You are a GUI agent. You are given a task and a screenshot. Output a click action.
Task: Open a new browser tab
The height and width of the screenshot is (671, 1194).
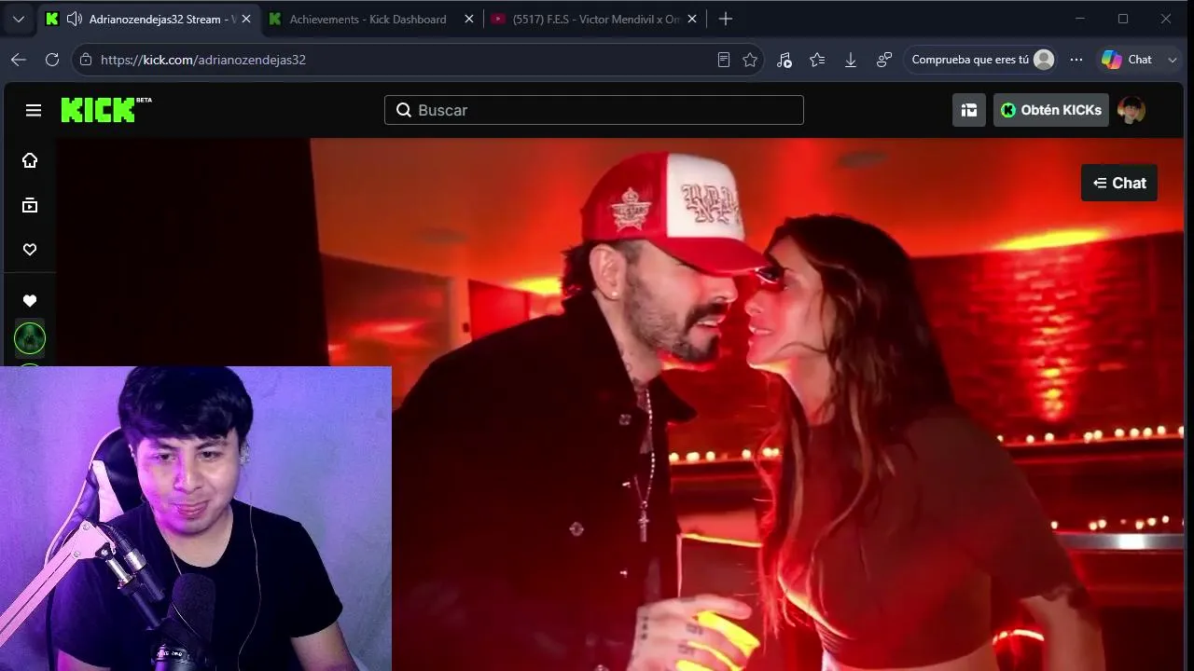[726, 19]
